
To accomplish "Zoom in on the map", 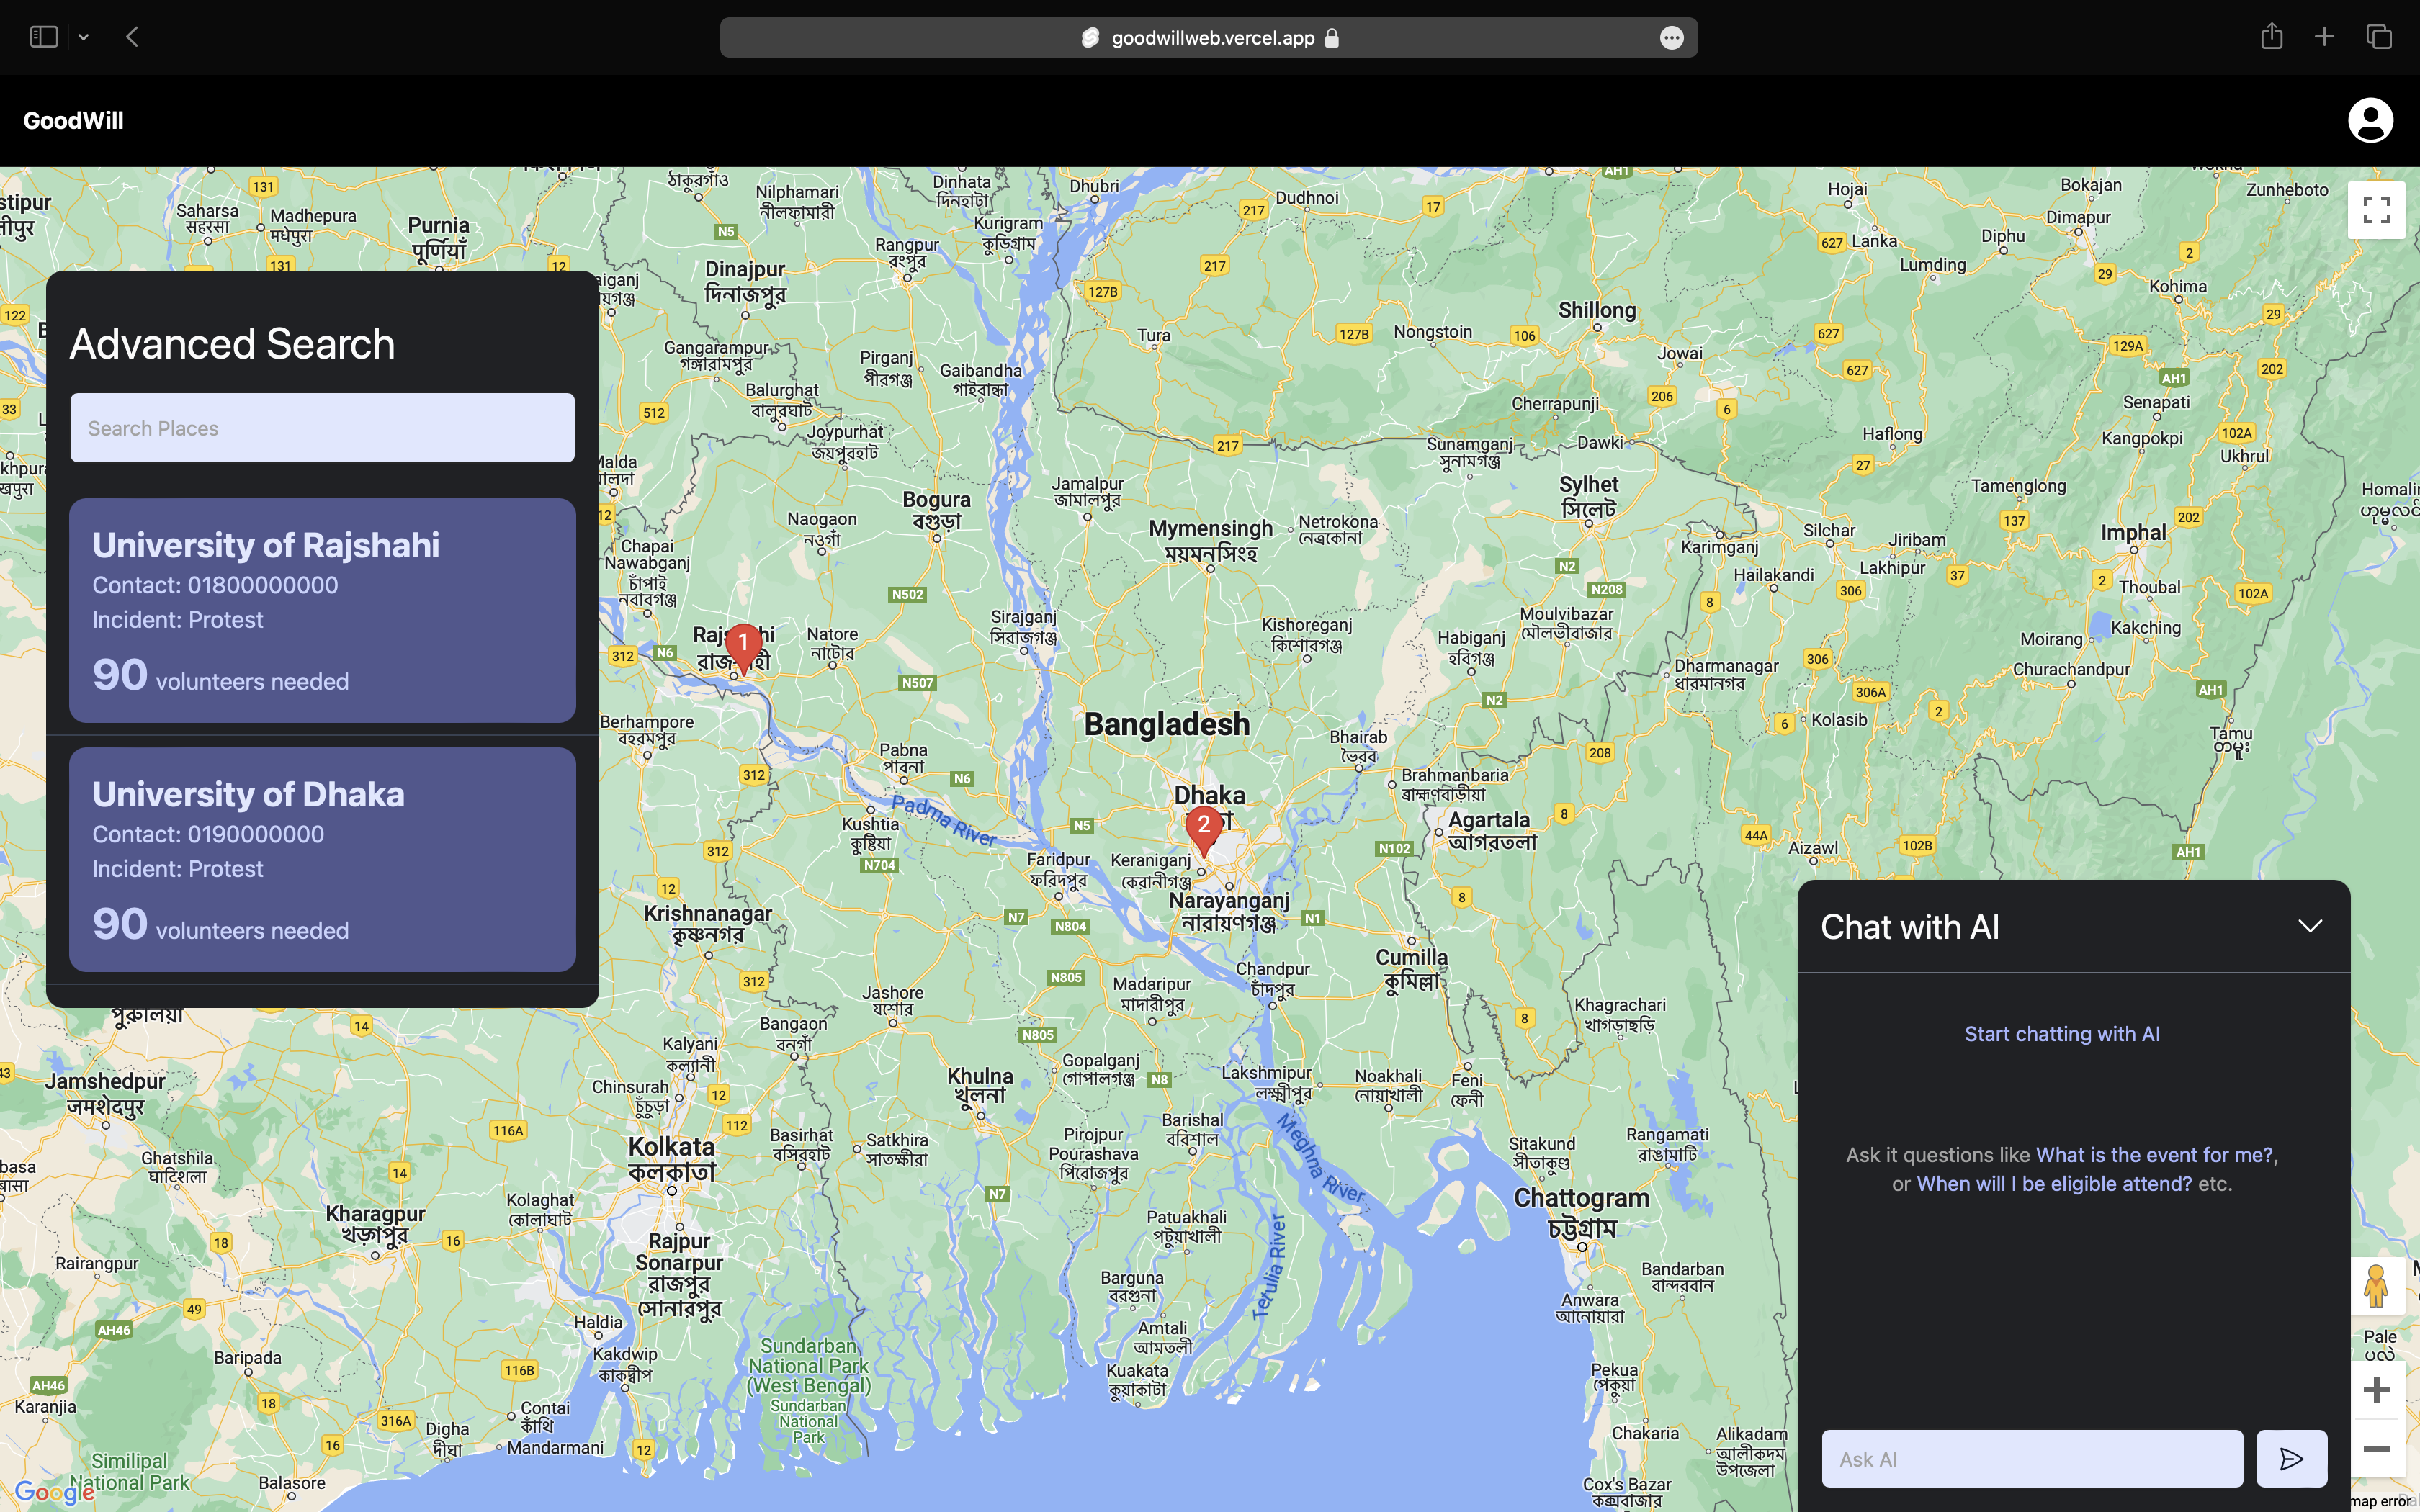I will pyautogui.click(x=2376, y=1389).
